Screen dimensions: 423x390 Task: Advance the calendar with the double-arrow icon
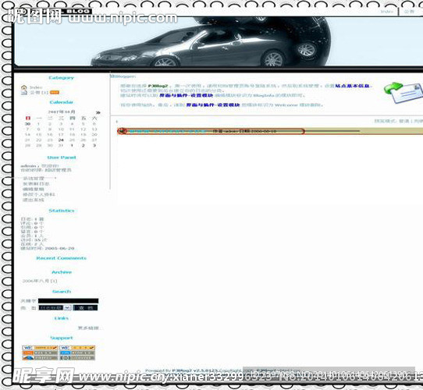click(x=98, y=113)
